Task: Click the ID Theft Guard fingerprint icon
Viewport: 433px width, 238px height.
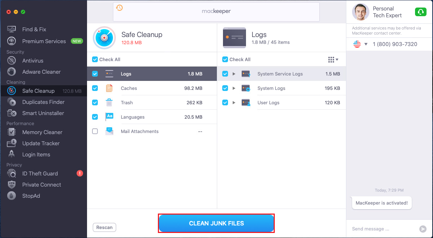Action: [x=12, y=173]
